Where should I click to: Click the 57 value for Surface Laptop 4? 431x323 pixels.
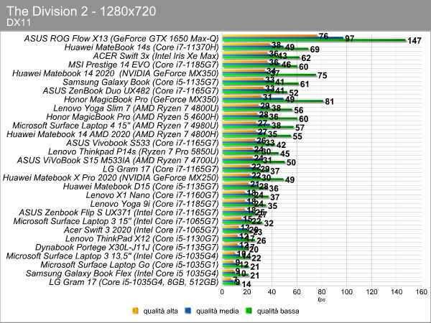click(x=300, y=128)
